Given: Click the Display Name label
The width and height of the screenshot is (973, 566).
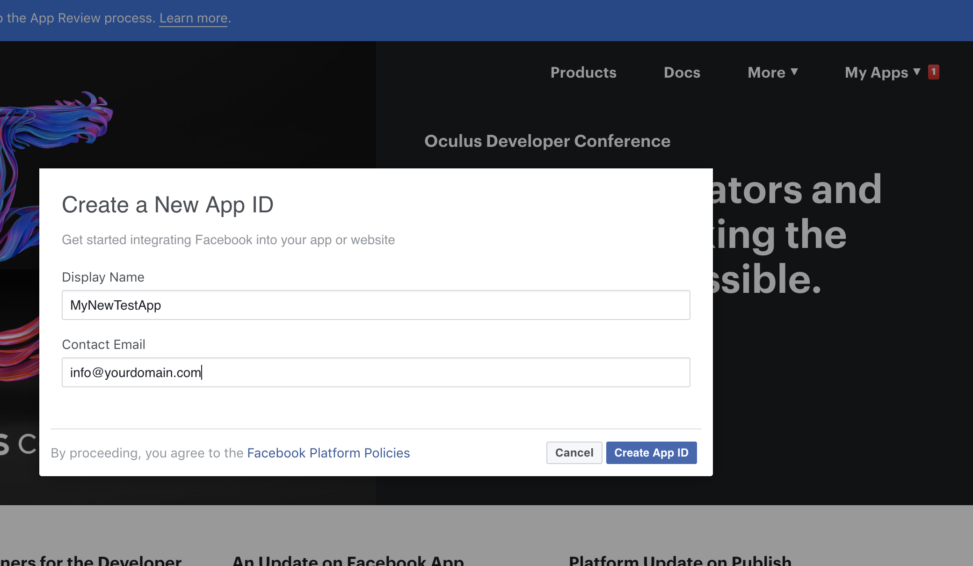Looking at the screenshot, I should 103,277.
